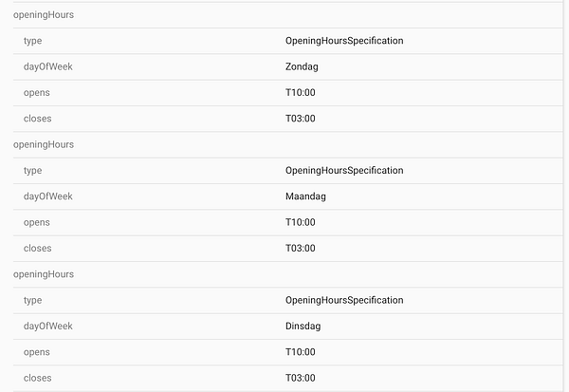Click the Zondag day value
This screenshot has height=392, width=569.
[301, 67]
